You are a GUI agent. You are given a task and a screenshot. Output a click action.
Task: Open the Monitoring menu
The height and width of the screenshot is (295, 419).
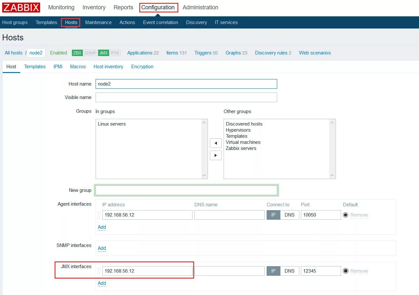tap(61, 7)
